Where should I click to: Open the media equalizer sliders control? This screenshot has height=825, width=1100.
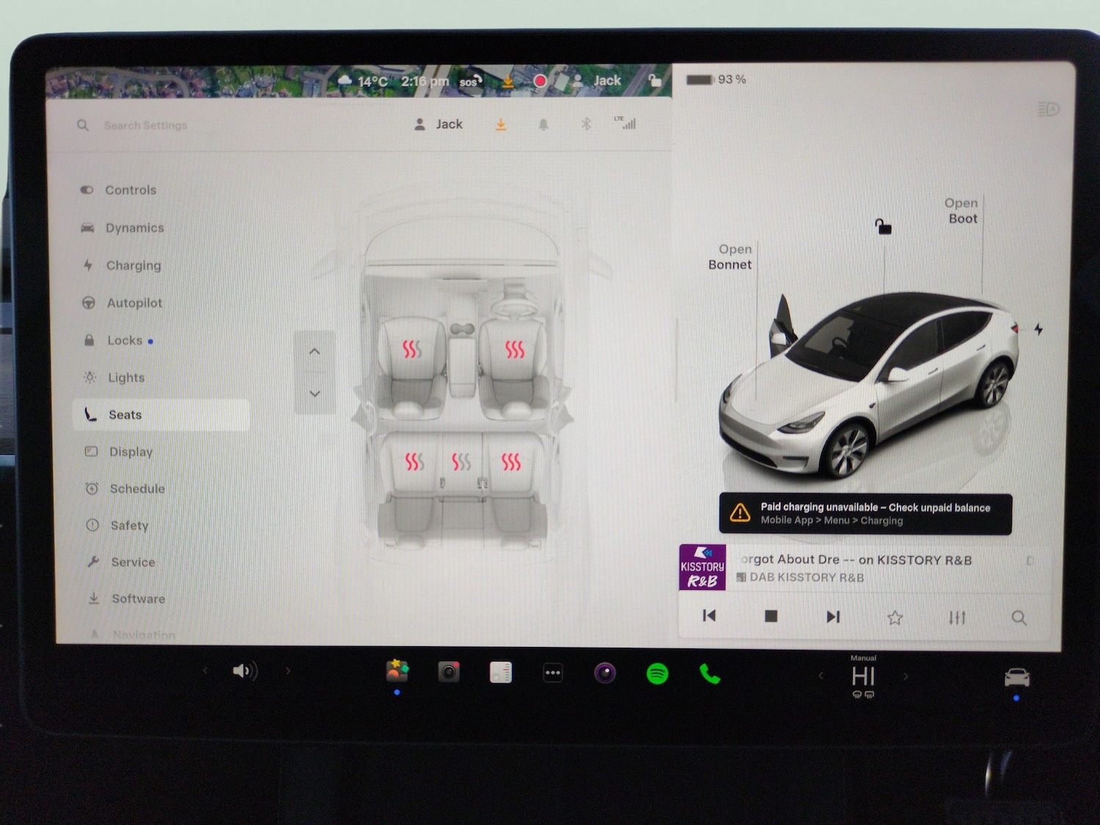coord(956,618)
